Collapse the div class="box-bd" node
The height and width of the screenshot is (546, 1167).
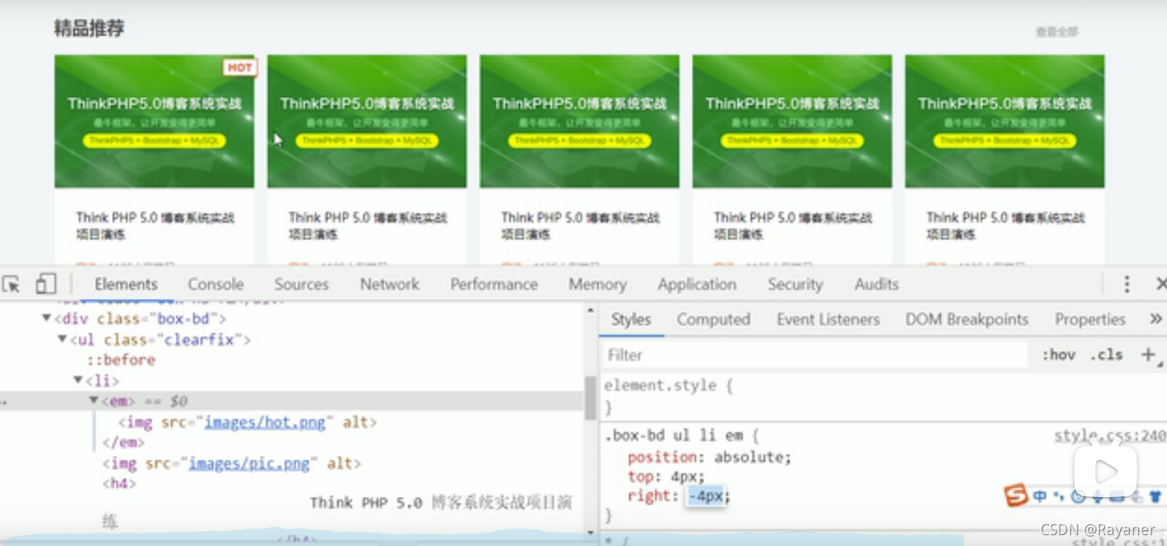(x=47, y=318)
